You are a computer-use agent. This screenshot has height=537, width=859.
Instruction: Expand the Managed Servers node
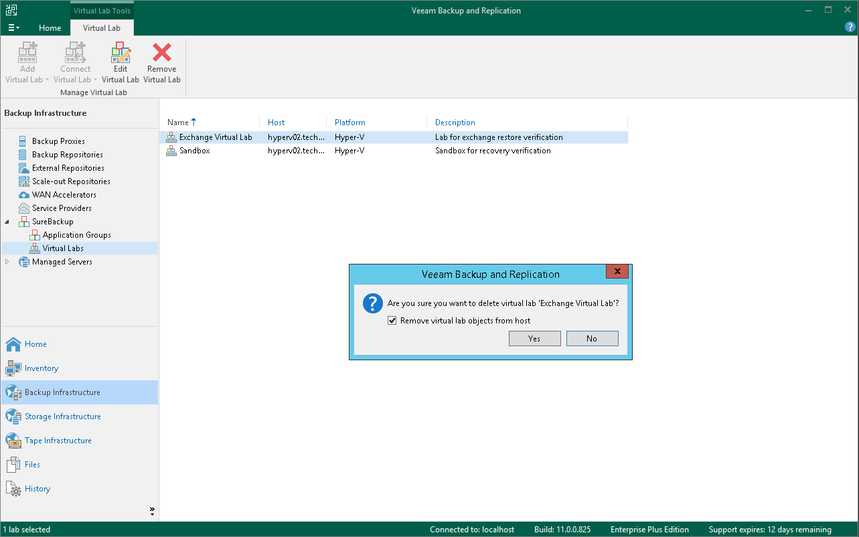click(6, 261)
